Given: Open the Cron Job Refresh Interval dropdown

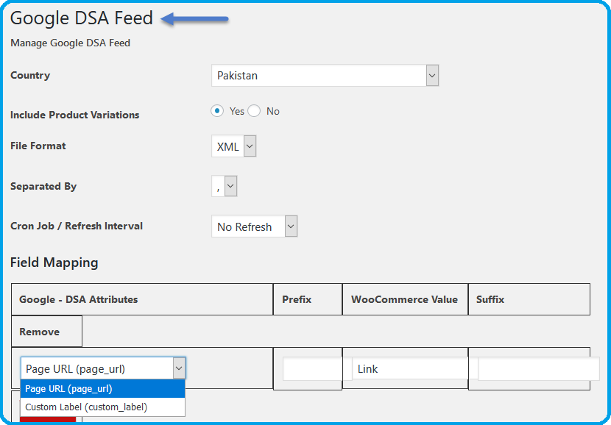Looking at the screenshot, I should click(255, 226).
